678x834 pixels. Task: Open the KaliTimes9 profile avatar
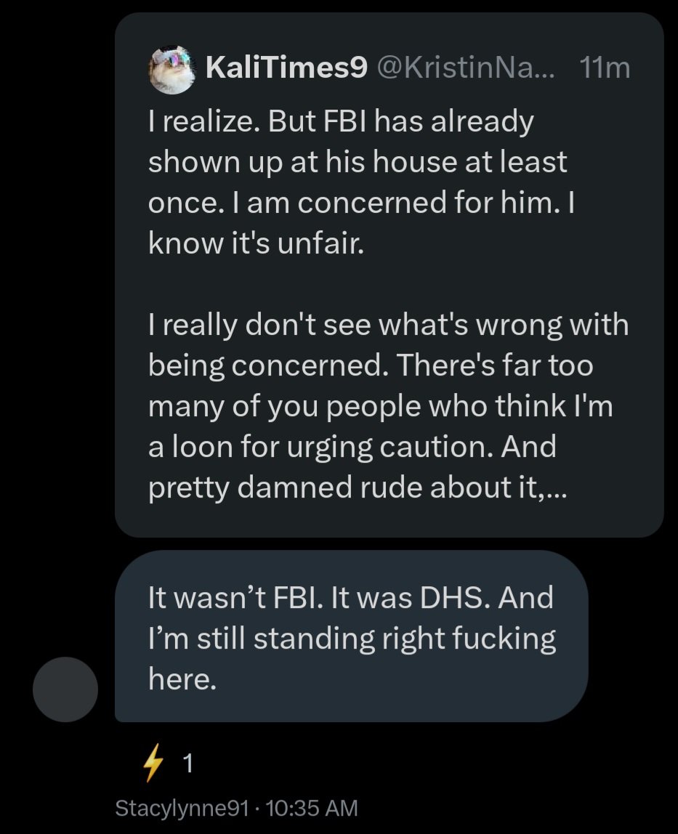click(x=171, y=70)
